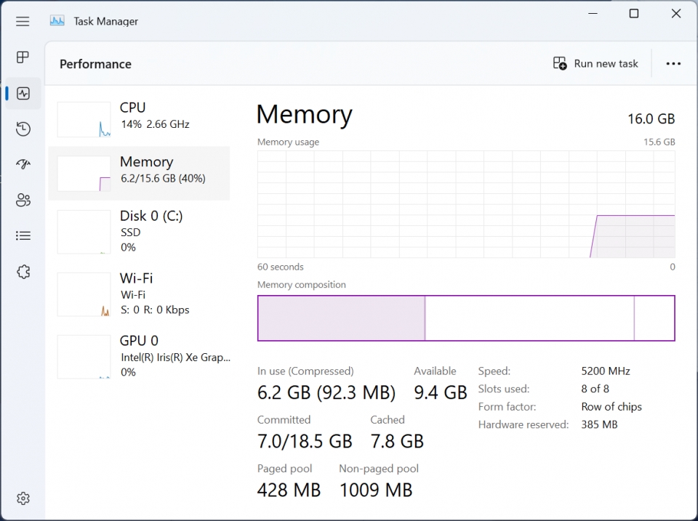Open the three-dot more options menu
This screenshot has width=698, height=521.
click(673, 64)
